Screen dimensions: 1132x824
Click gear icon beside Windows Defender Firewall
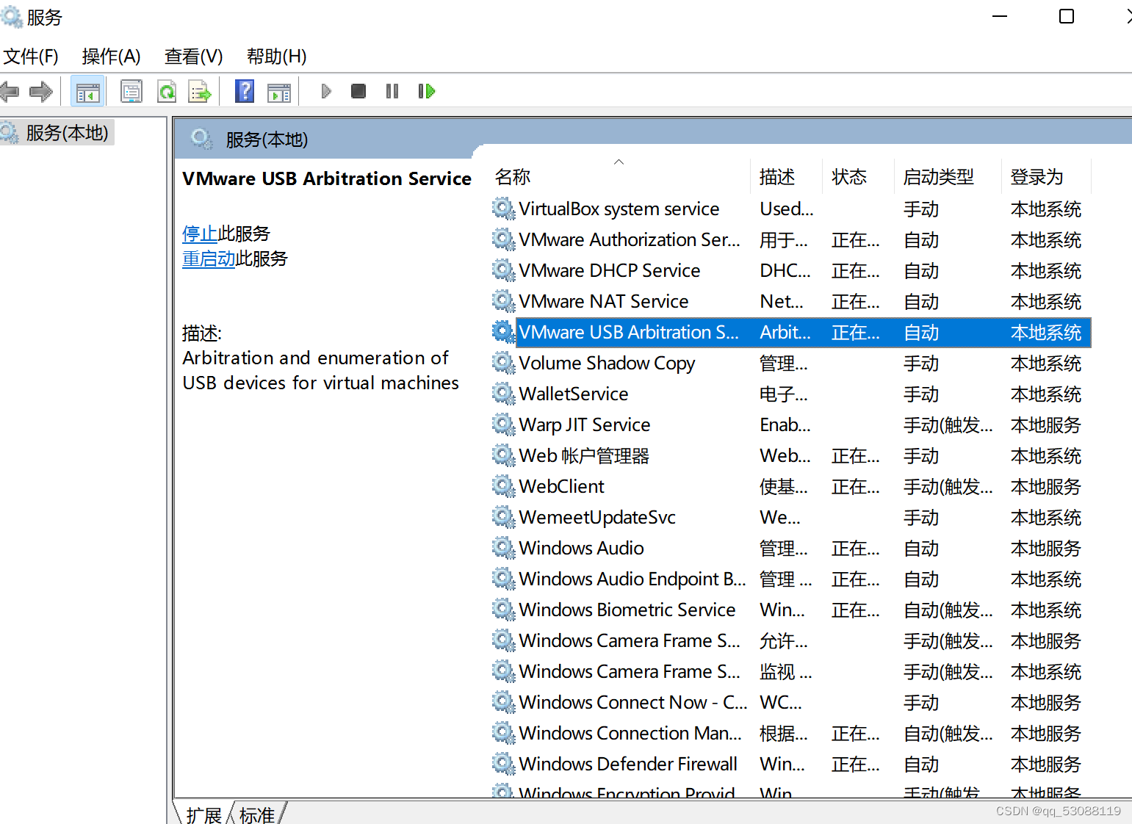503,764
